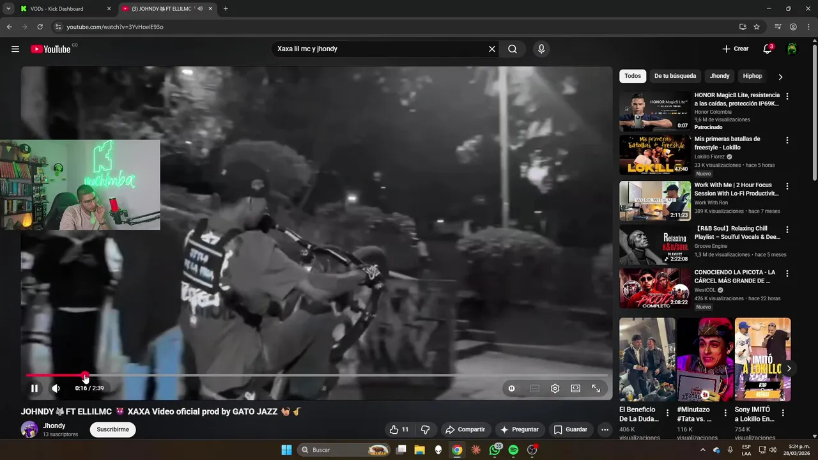Select the De tu búsqueda chip
Image resolution: width=818 pixels, height=460 pixels.
point(675,76)
